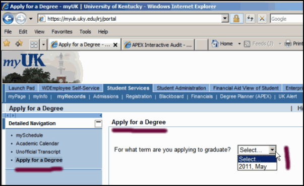Switch to Apply for a Degree browser tab

tap(81, 44)
